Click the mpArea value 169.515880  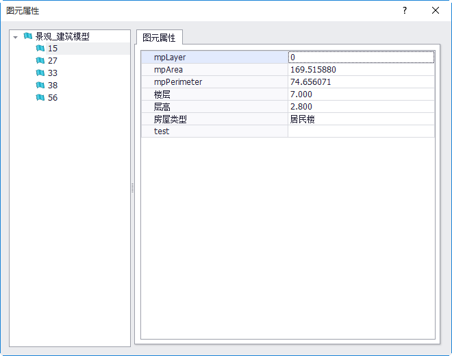tap(361, 70)
